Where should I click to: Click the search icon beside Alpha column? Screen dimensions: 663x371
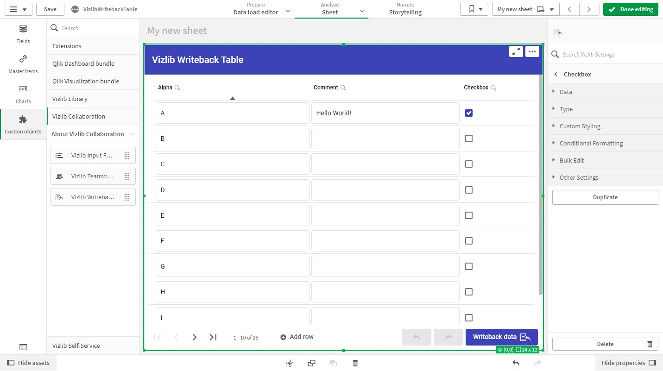[x=177, y=88]
